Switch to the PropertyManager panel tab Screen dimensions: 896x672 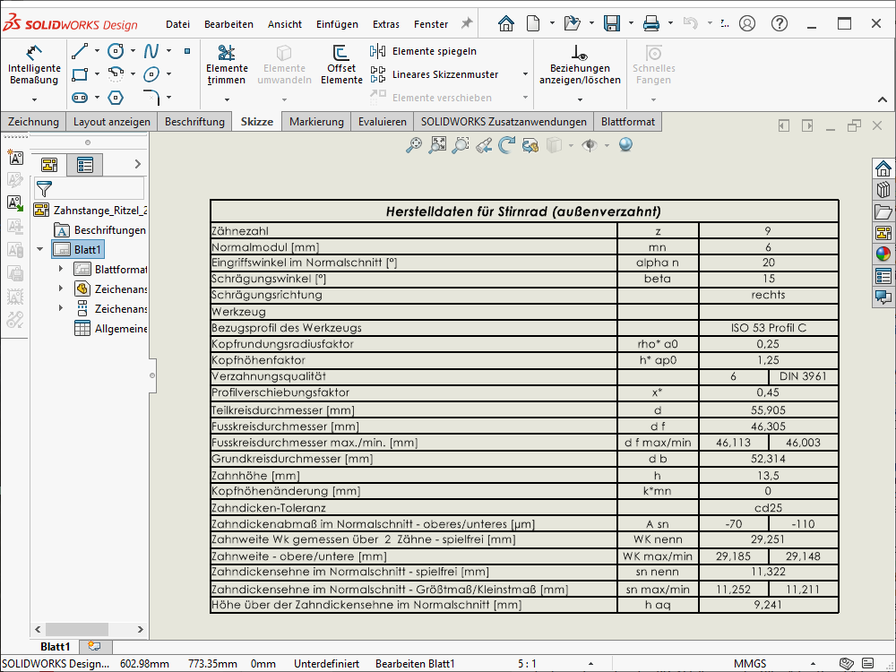pos(85,165)
